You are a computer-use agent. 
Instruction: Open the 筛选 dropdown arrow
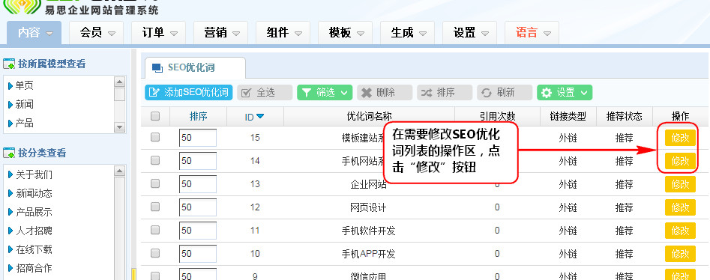click(x=344, y=93)
